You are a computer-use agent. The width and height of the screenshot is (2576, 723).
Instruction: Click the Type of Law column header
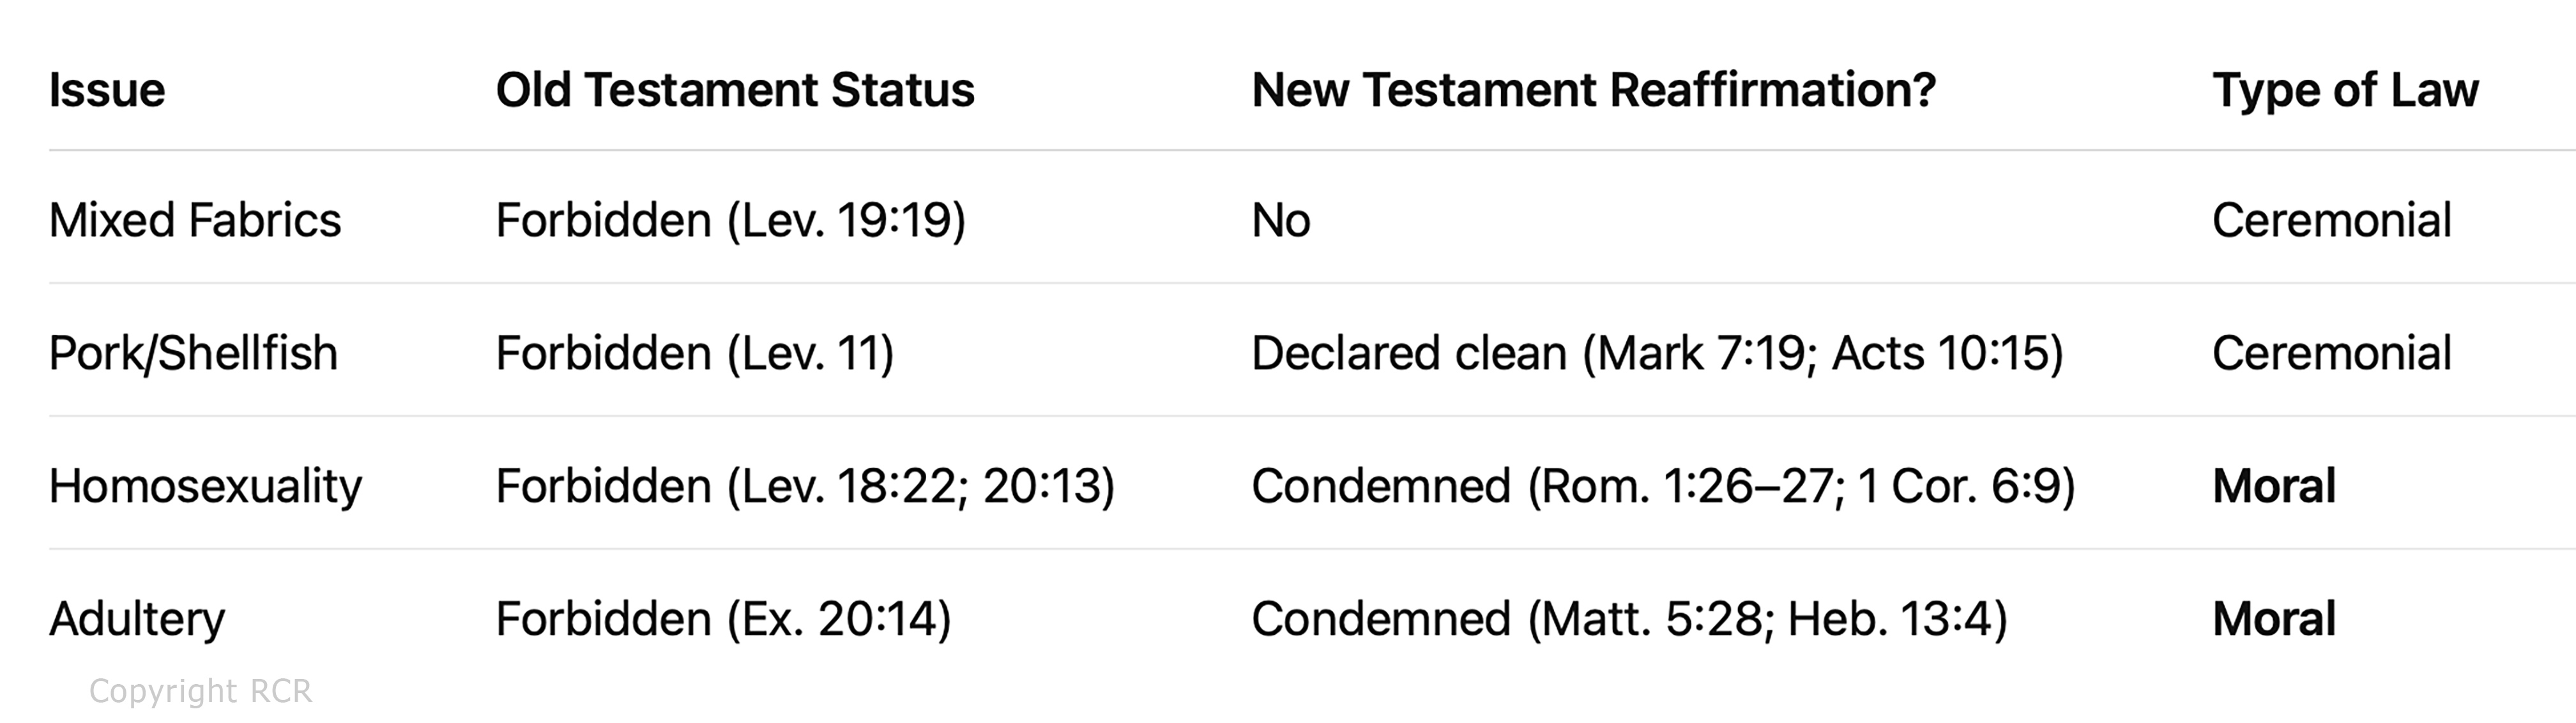(x=2345, y=90)
